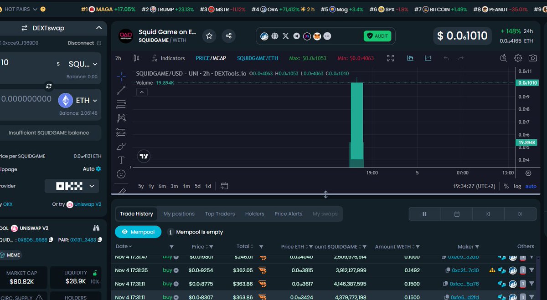Toggle the Mempool eye button
The height and width of the screenshot is (300, 547).
[x=138, y=232]
